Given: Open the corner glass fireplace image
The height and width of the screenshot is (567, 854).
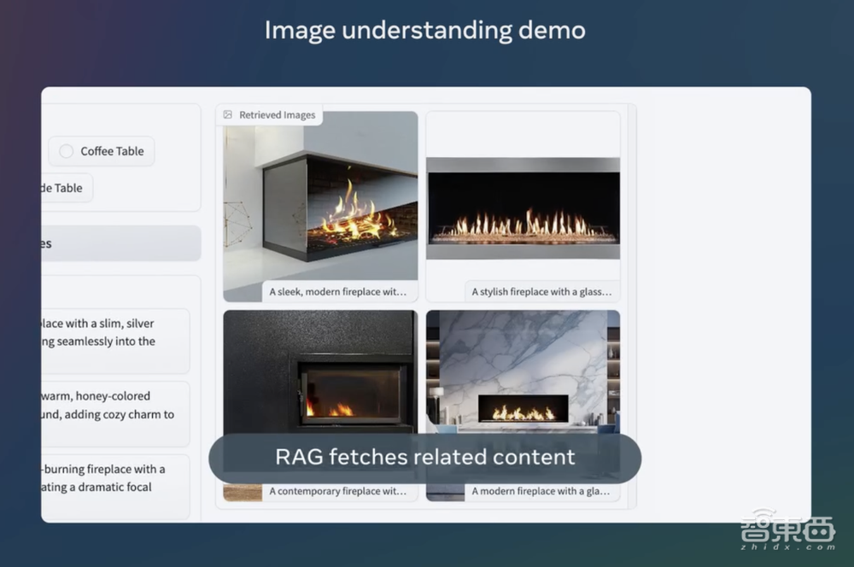Looking at the screenshot, I should point(320,205).
